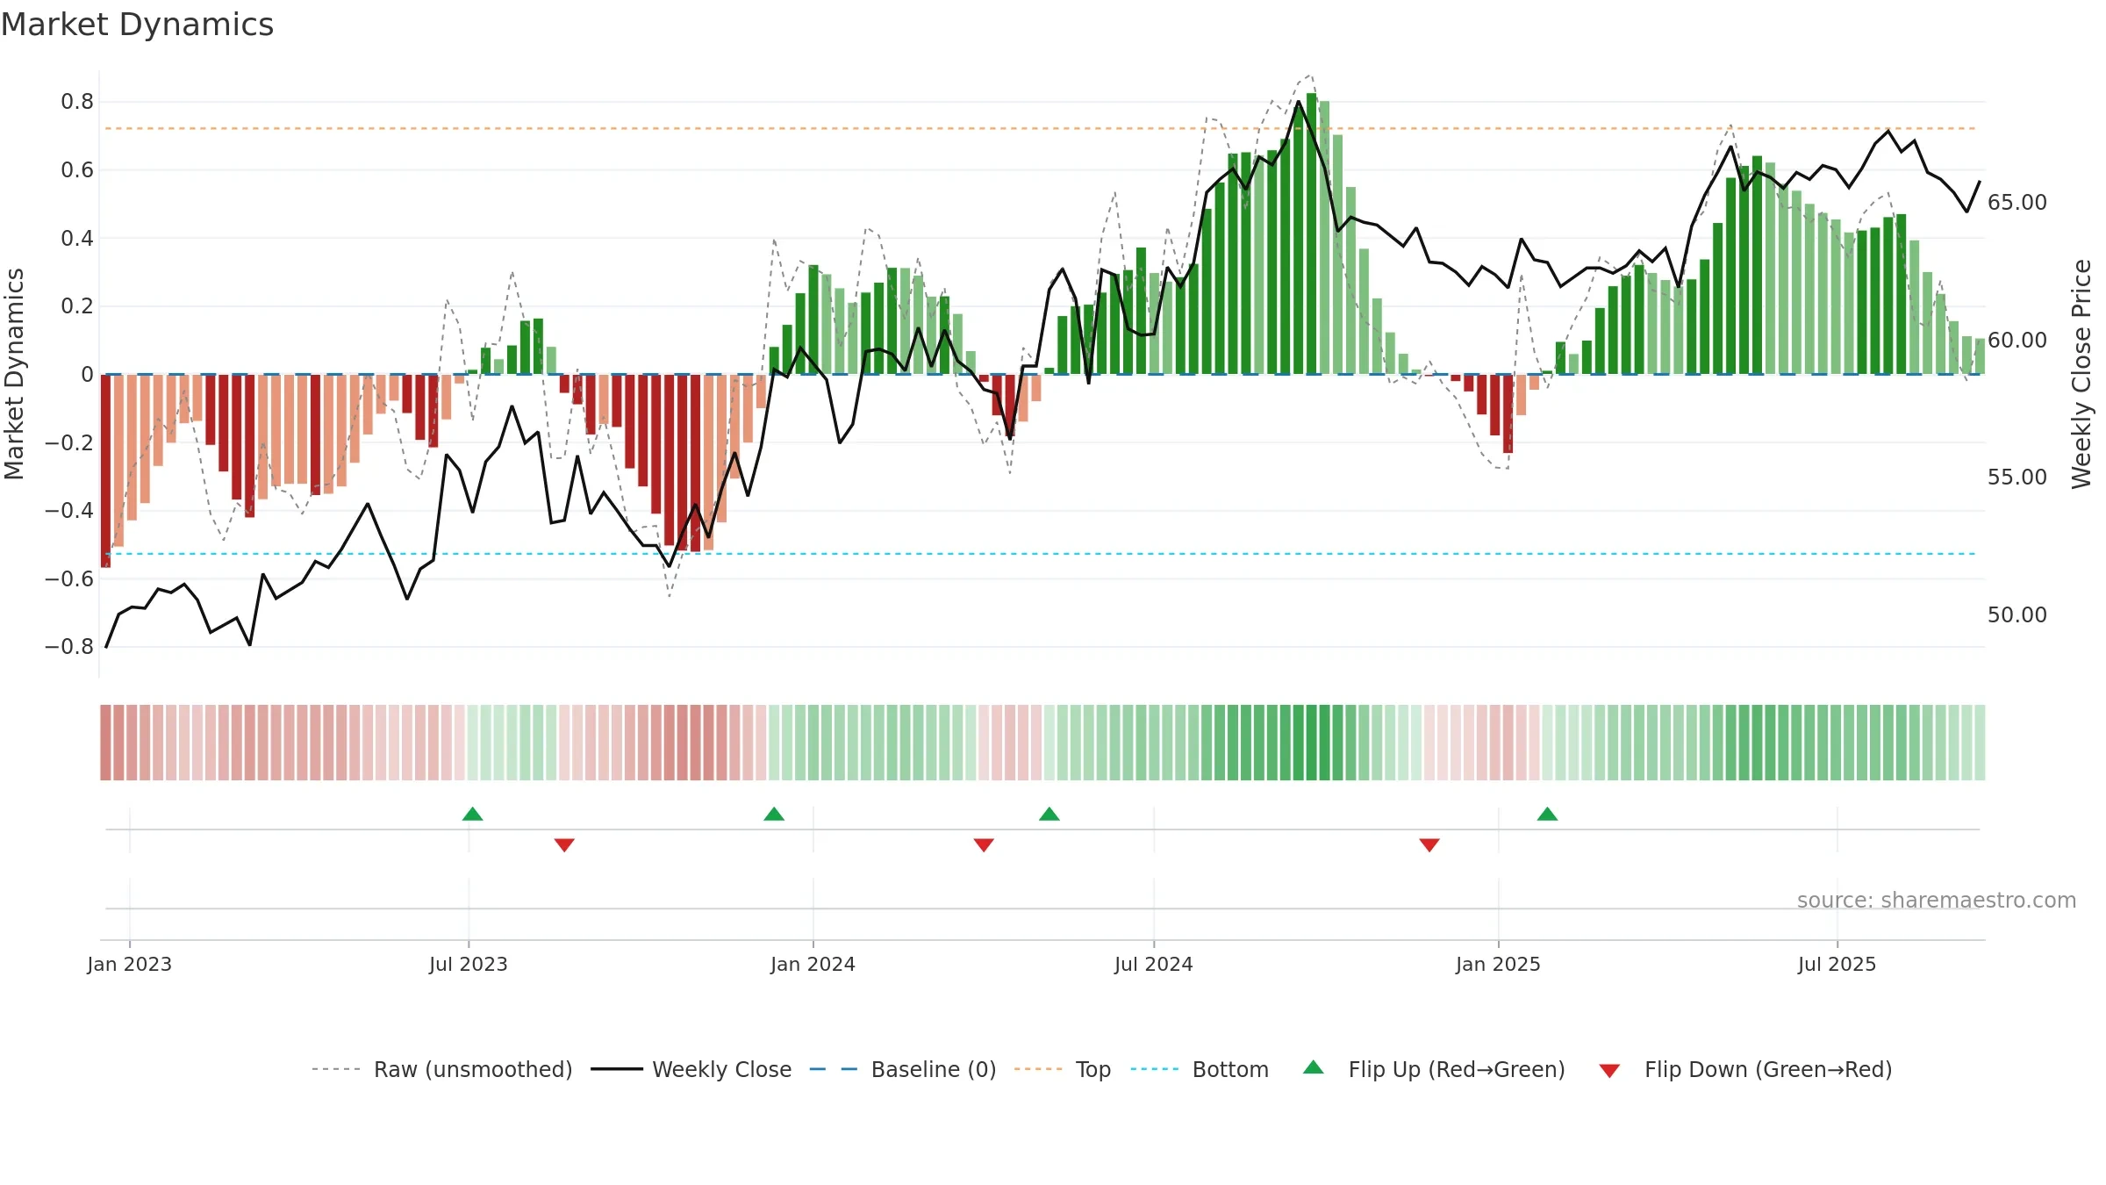The height and width of the screenshot is (1185, 2106).
Task: Click the green flip-up marker before Jan 2024
Action: pyautogui.click(x=774, y=814)
